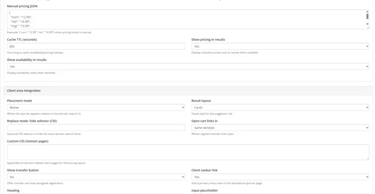Click the pricing mode manual example hint
Viewport: 375px width, 194px height.
pos(49,32)
